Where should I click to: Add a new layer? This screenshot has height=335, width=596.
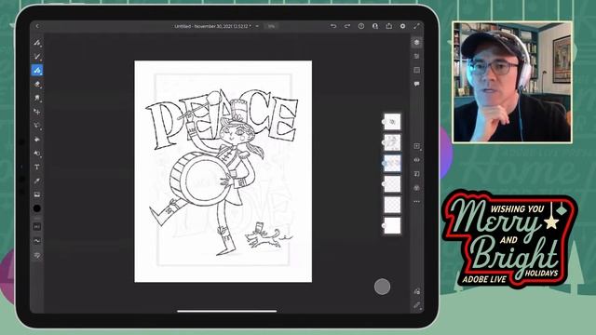click(416, 146)
